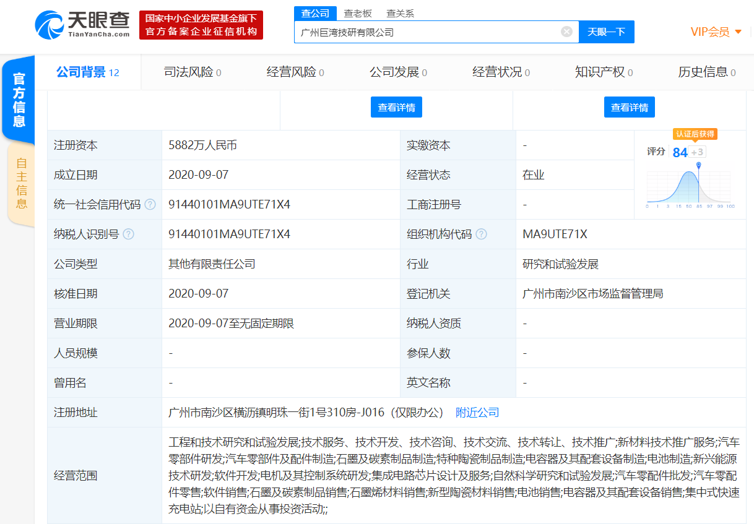Open the 经营状况 tab
Image resolution: width=754 pixels, height=524 pixels.
click(x=501, y=72)
